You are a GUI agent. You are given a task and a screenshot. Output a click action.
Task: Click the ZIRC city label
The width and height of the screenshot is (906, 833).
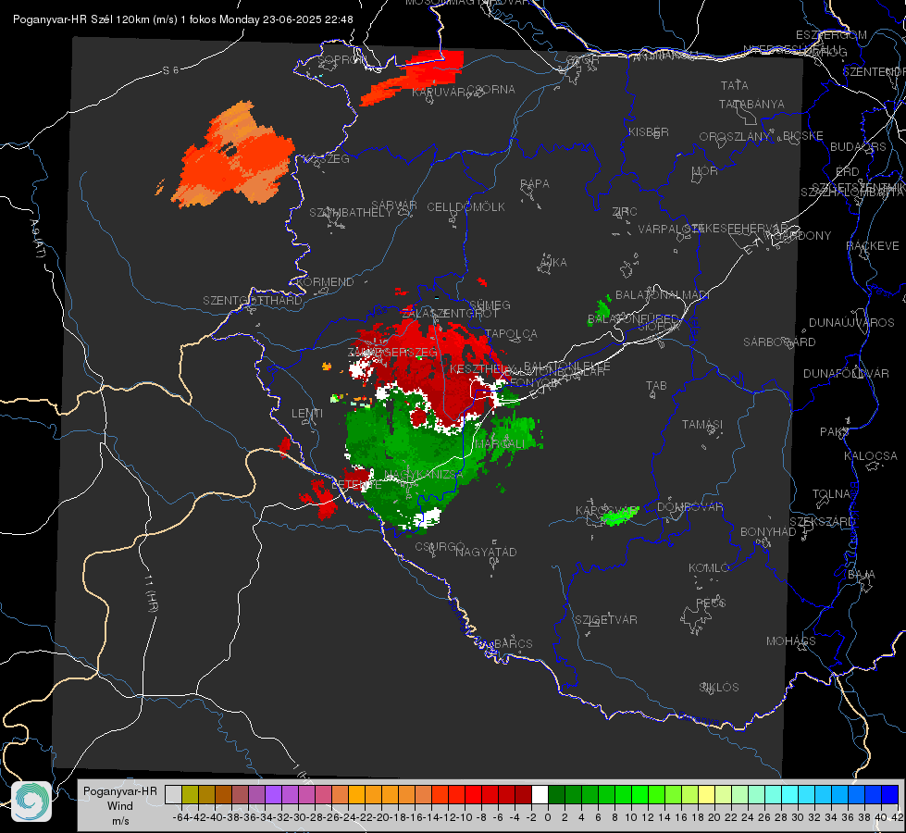tap(625, 212)
